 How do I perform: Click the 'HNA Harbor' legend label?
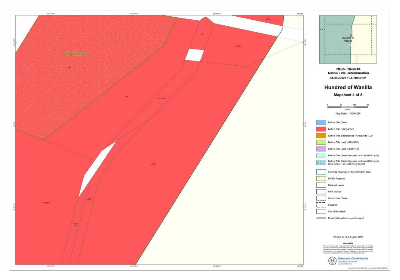pos(334,192)
